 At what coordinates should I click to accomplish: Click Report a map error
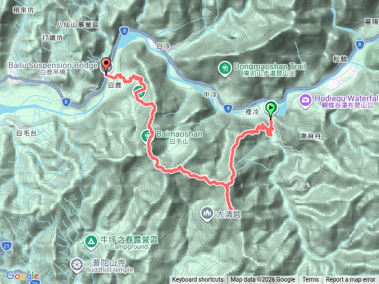(x=351, y=280)
